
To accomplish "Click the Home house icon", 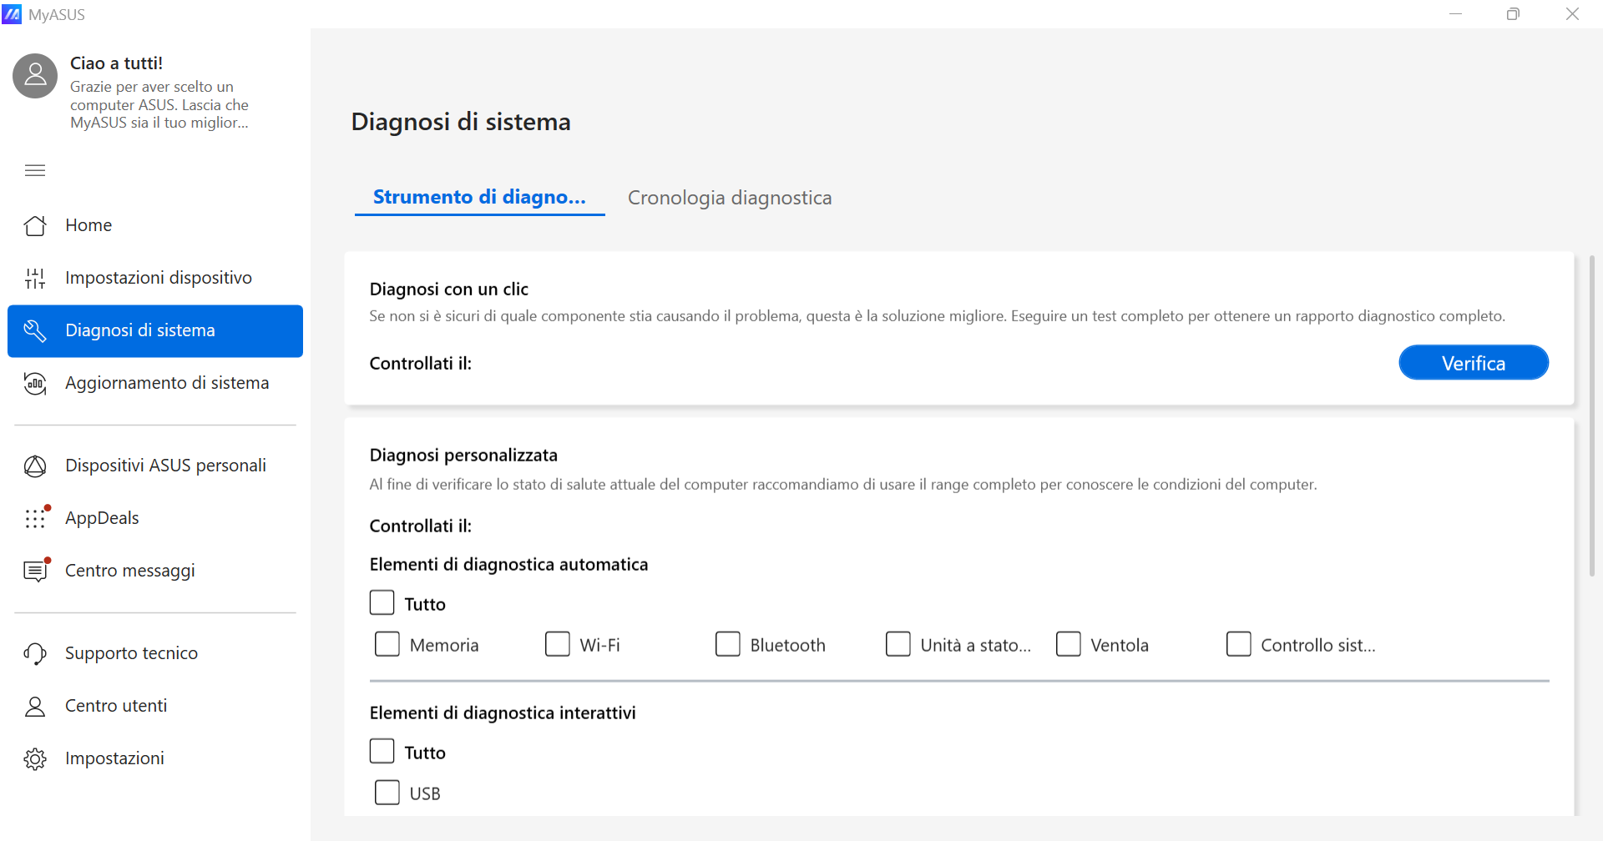I will [x=35, y=225].
